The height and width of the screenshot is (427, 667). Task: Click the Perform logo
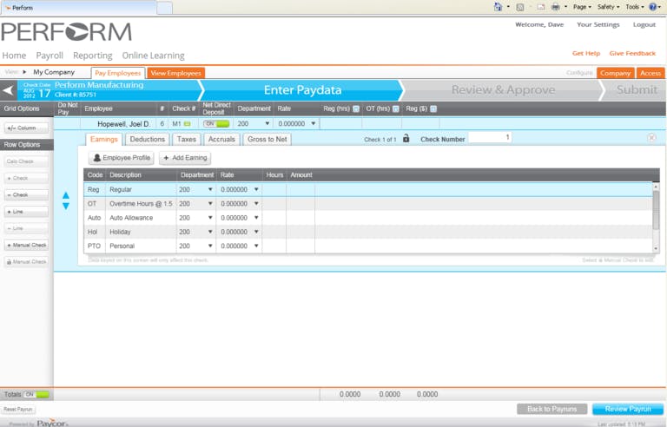pyautogui.click(x=66, y=32)
